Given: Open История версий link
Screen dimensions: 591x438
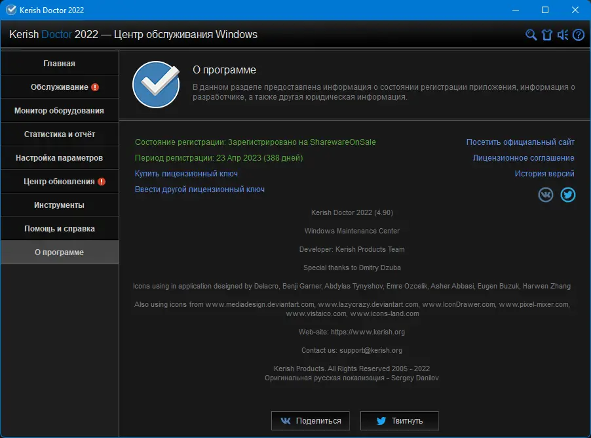Looking at the screenshot, I should click(544, 174).
